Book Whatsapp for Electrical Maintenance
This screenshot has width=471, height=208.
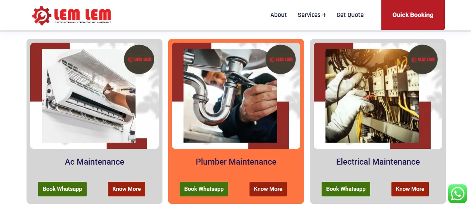pyautogui.click(x=346, y=189)
